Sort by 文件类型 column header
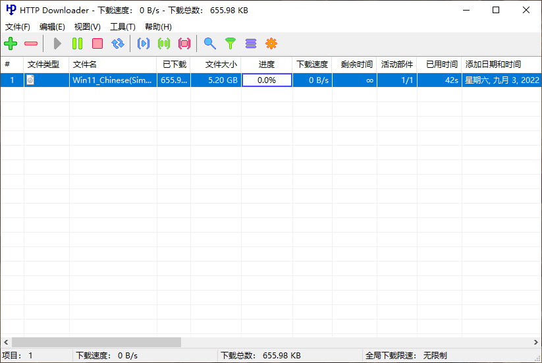This screenshot has height=363, width=542. pyautogui.click(x=47, y=65)
